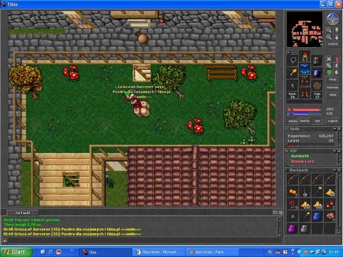This screenshot has width=343, height=257.
Task: Toggle chase opponent running figure mode
Action: 337,66
